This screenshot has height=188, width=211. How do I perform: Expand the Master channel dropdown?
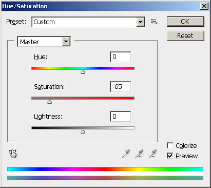pos(66,42)
